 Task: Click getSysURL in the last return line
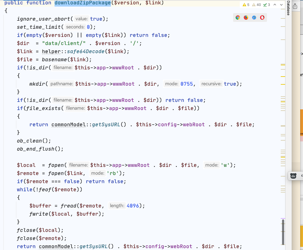pos(93,246)
